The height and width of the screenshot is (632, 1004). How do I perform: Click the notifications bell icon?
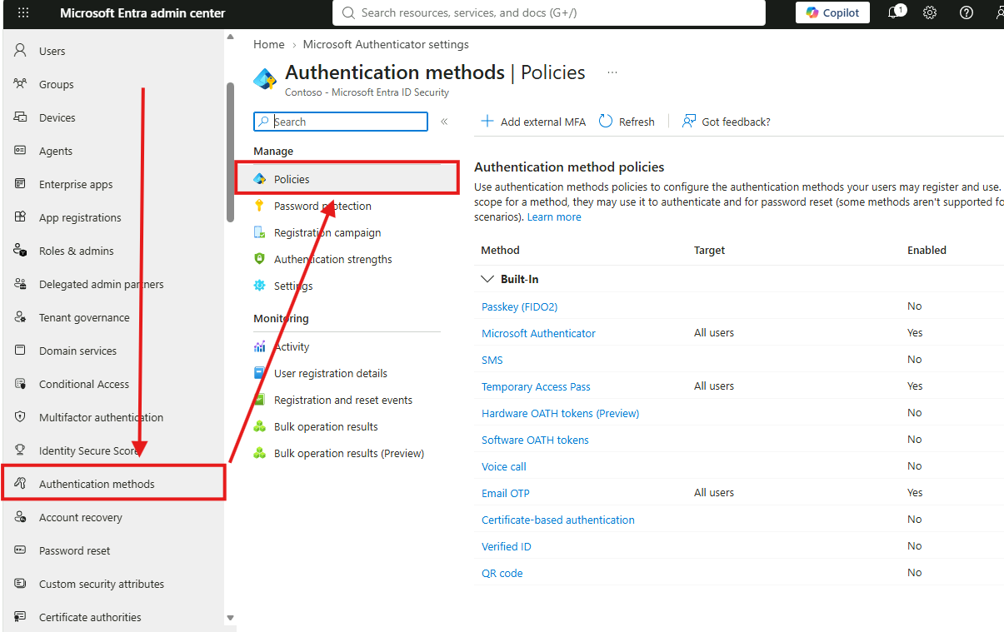(x=896, y=13)
